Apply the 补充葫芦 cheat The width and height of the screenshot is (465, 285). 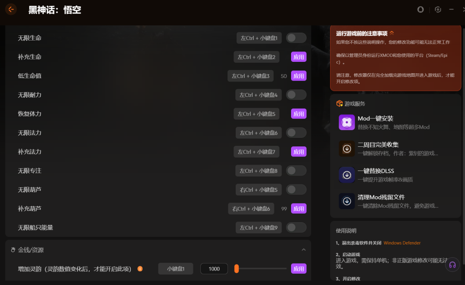point(299,209)
